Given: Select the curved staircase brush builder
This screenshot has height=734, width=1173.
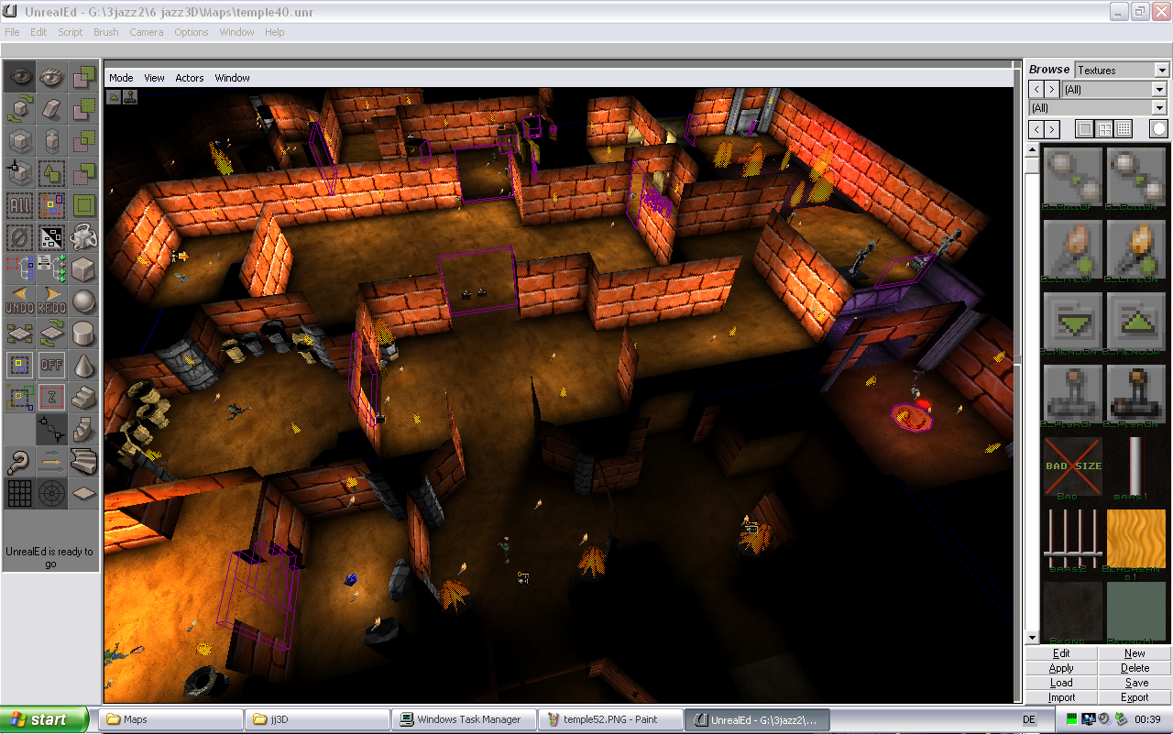Looking at the screenshot, I should 84,462.
